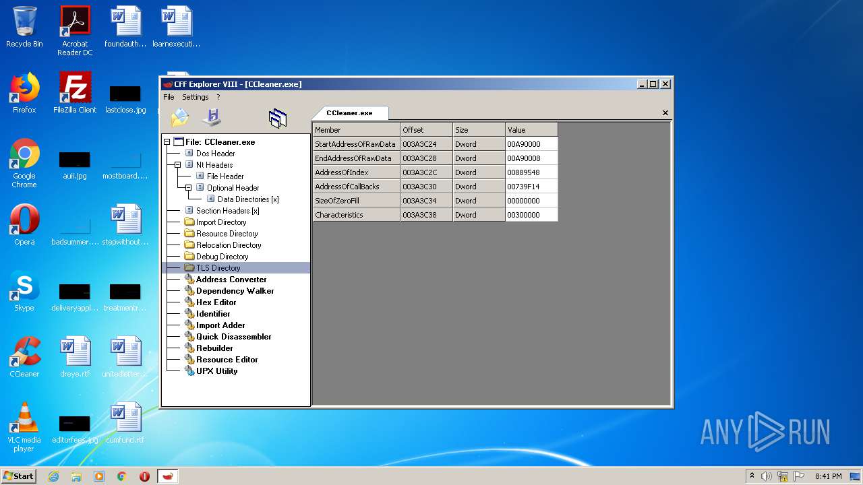
Task: Select TLS Directory in tree
Action: coord(218,268)
